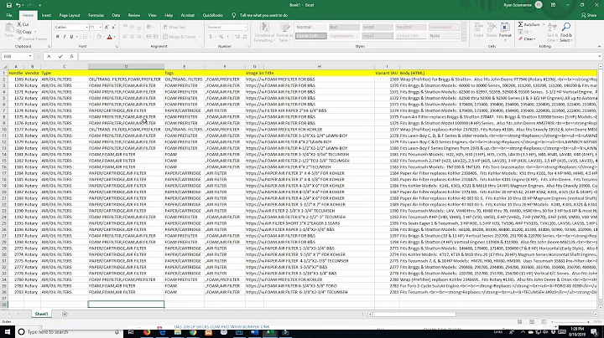Open the General number format dropdown
Viewport: 604px width, 338px height.
coord(246,28)
